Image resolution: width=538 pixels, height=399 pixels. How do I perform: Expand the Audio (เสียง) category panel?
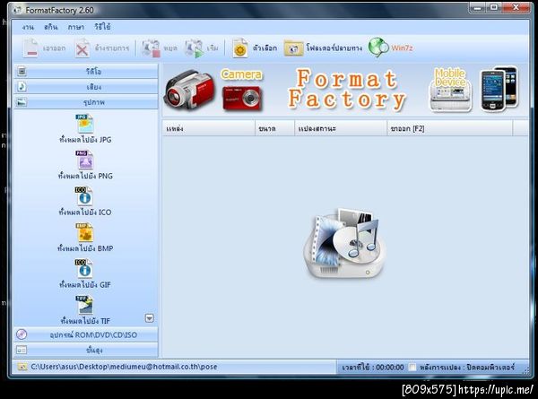pos(86,87)
